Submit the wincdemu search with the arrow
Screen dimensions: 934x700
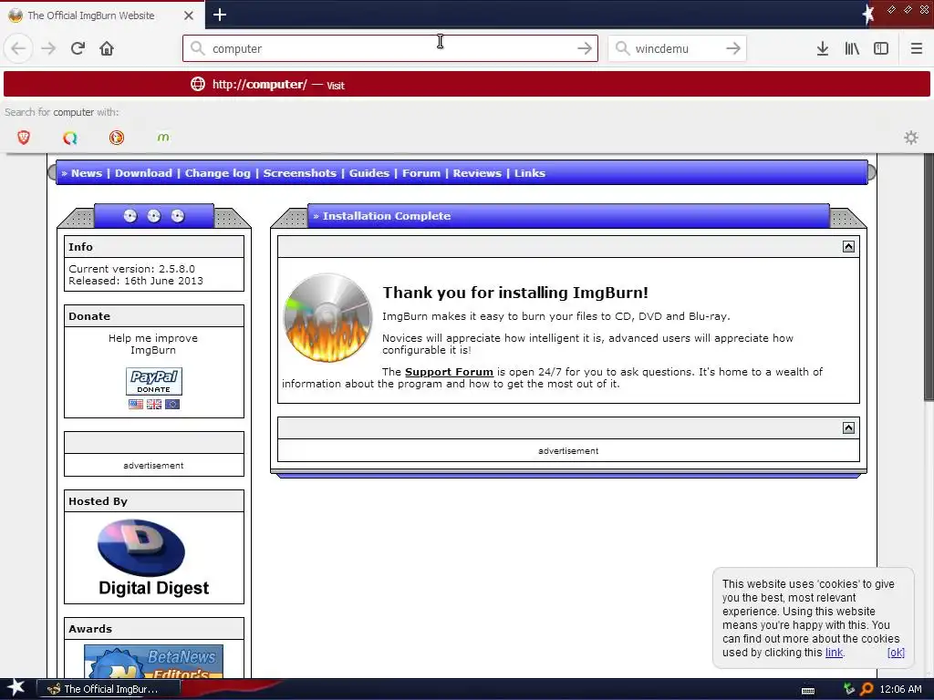733,48
